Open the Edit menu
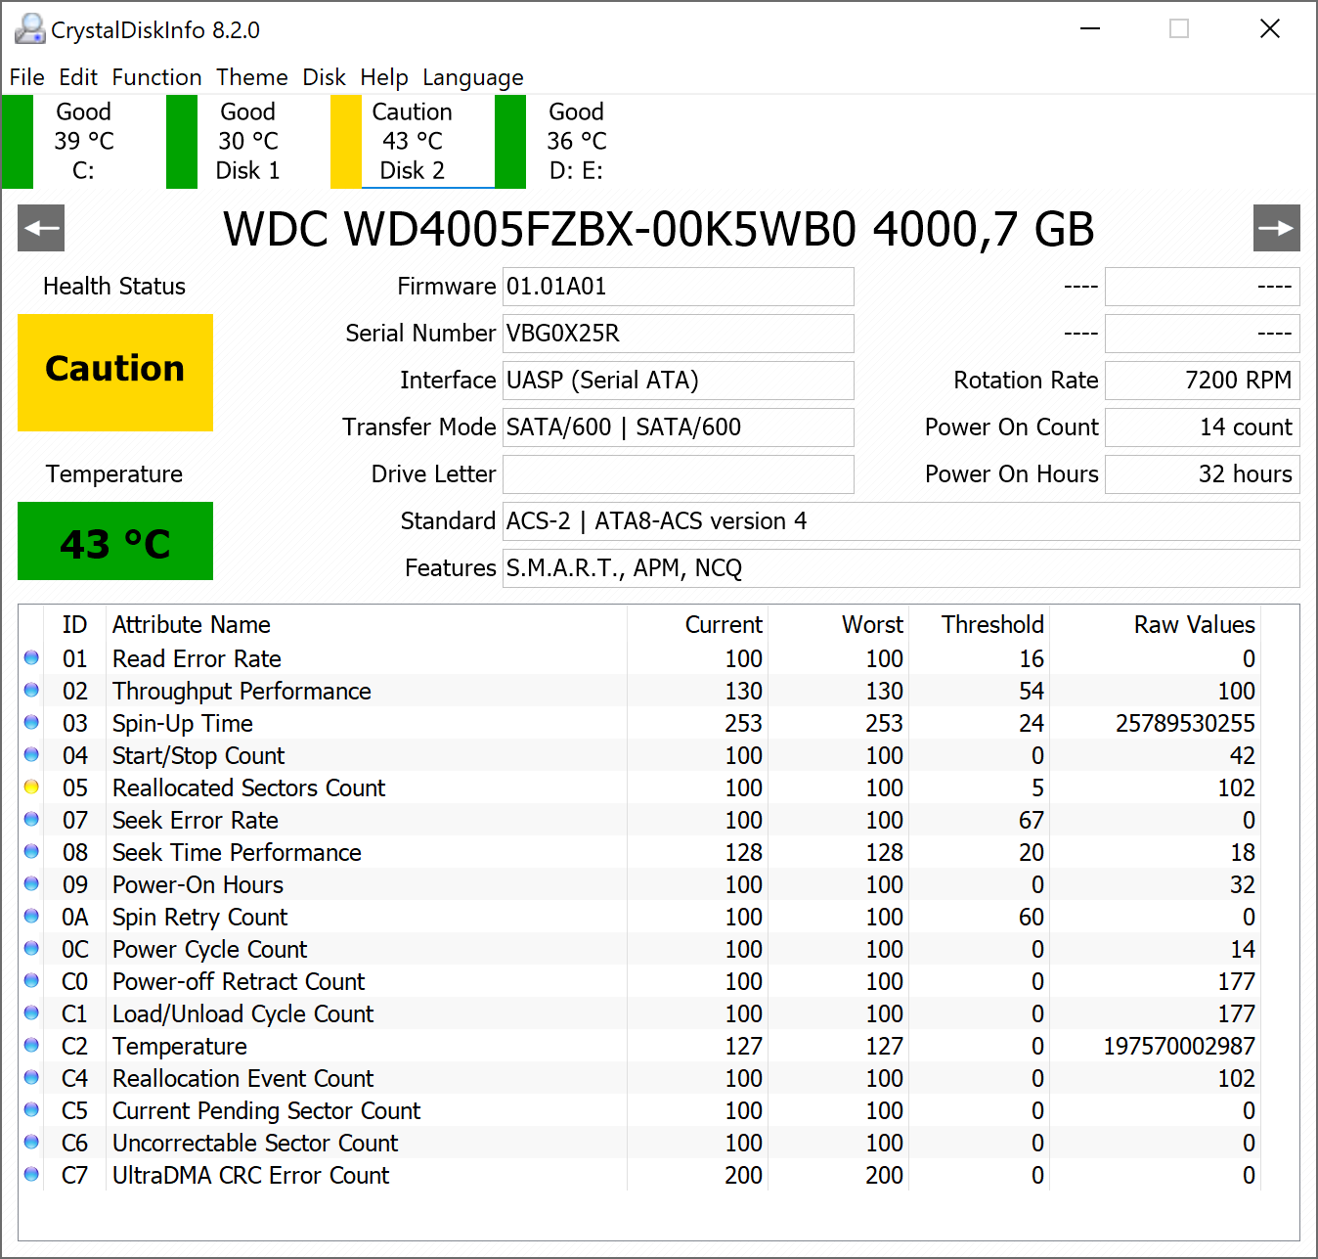This screenshot has width=1318, height=1259. pos(78,77)
